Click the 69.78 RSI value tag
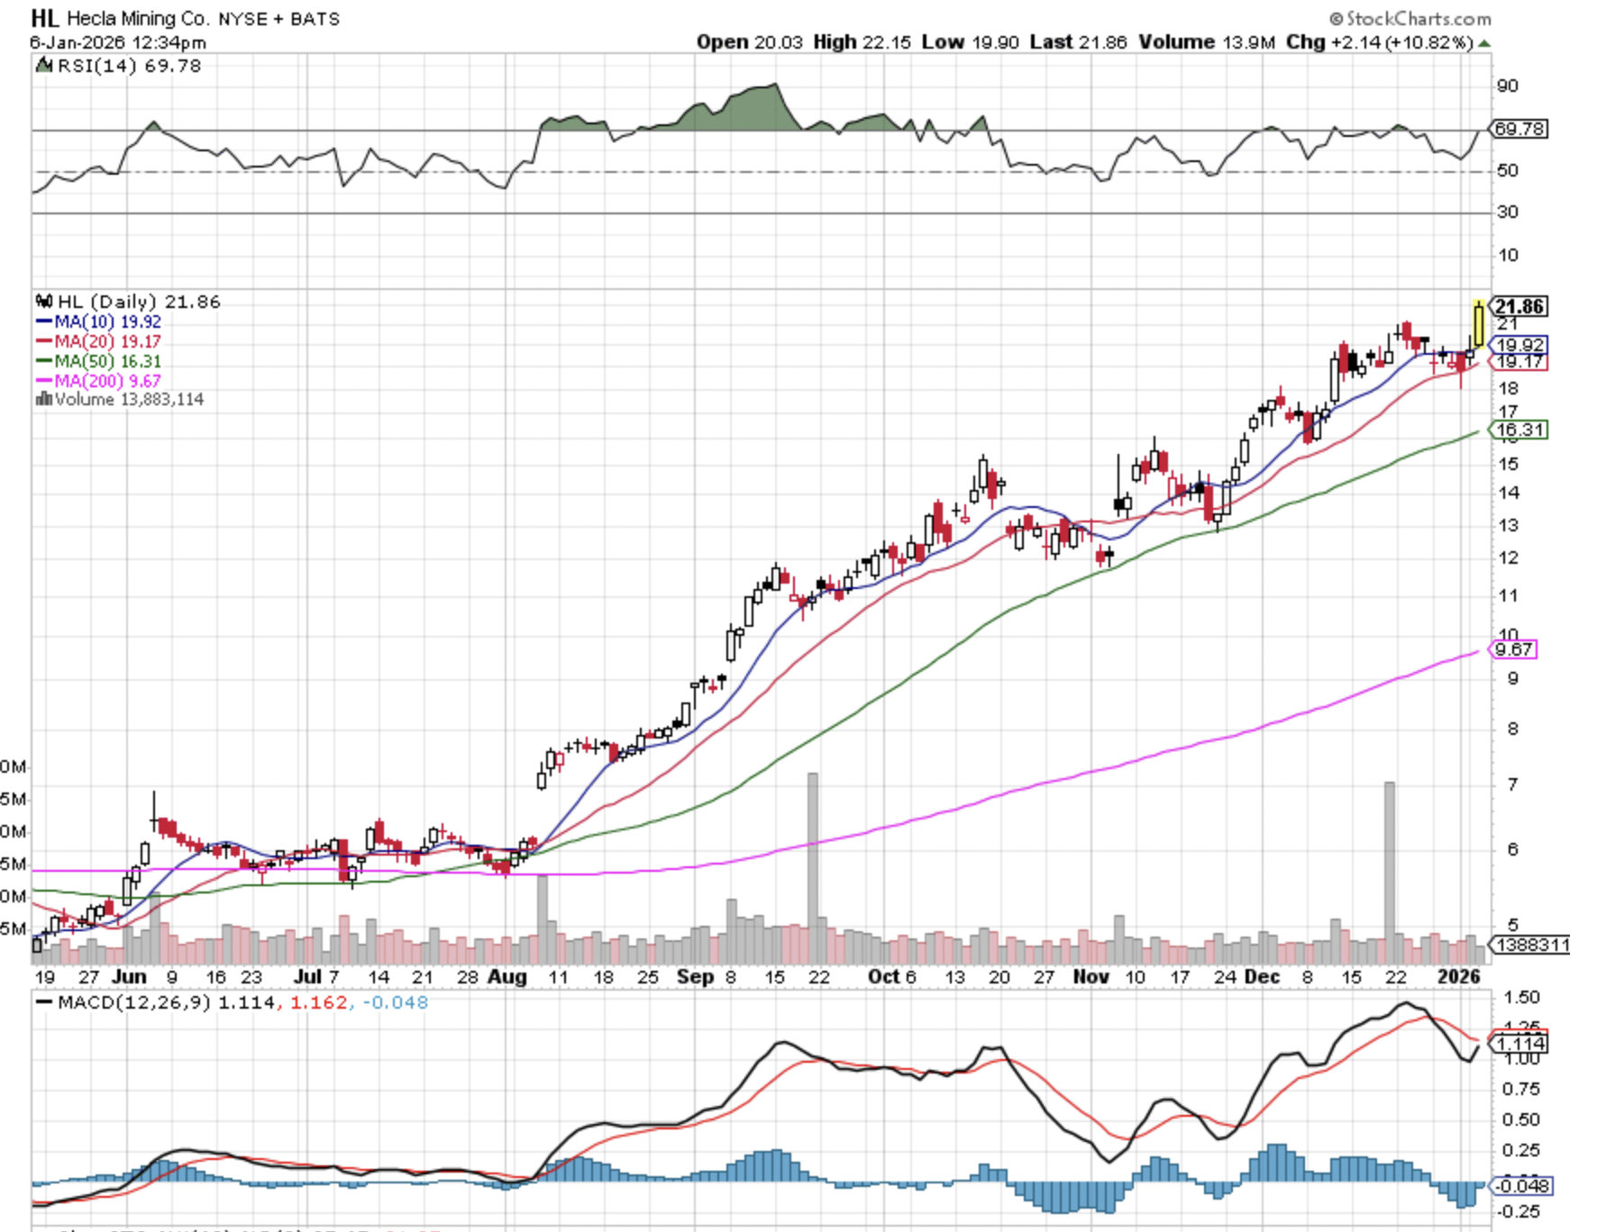Viewport: 1597px width, 1232px height. tap(1519, 129)
